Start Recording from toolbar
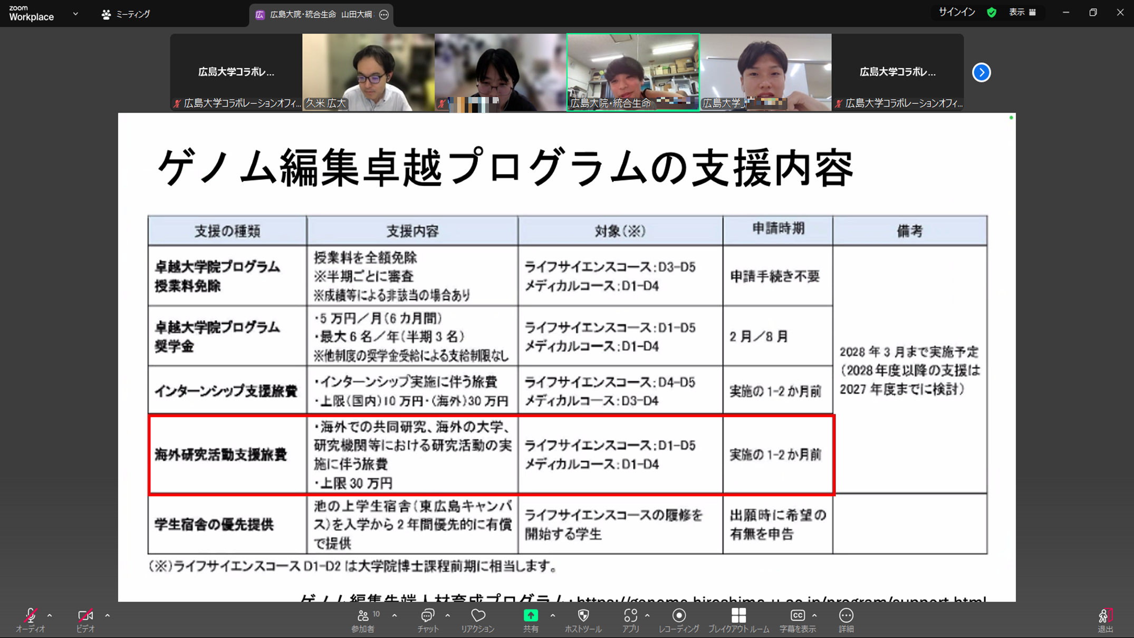 (x=679, y=616)
